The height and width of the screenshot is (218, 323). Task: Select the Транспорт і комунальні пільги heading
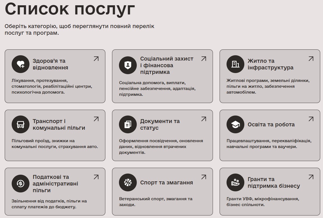point(59,125)
